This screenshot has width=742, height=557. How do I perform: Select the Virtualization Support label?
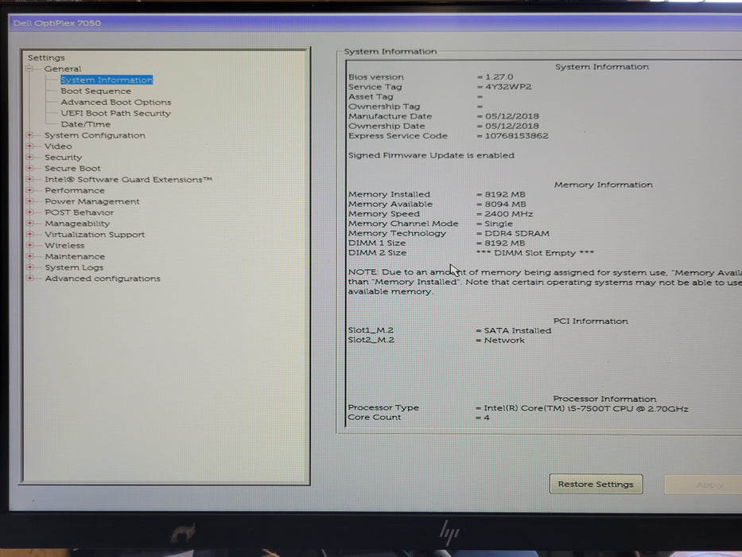(x=95, y=235)
